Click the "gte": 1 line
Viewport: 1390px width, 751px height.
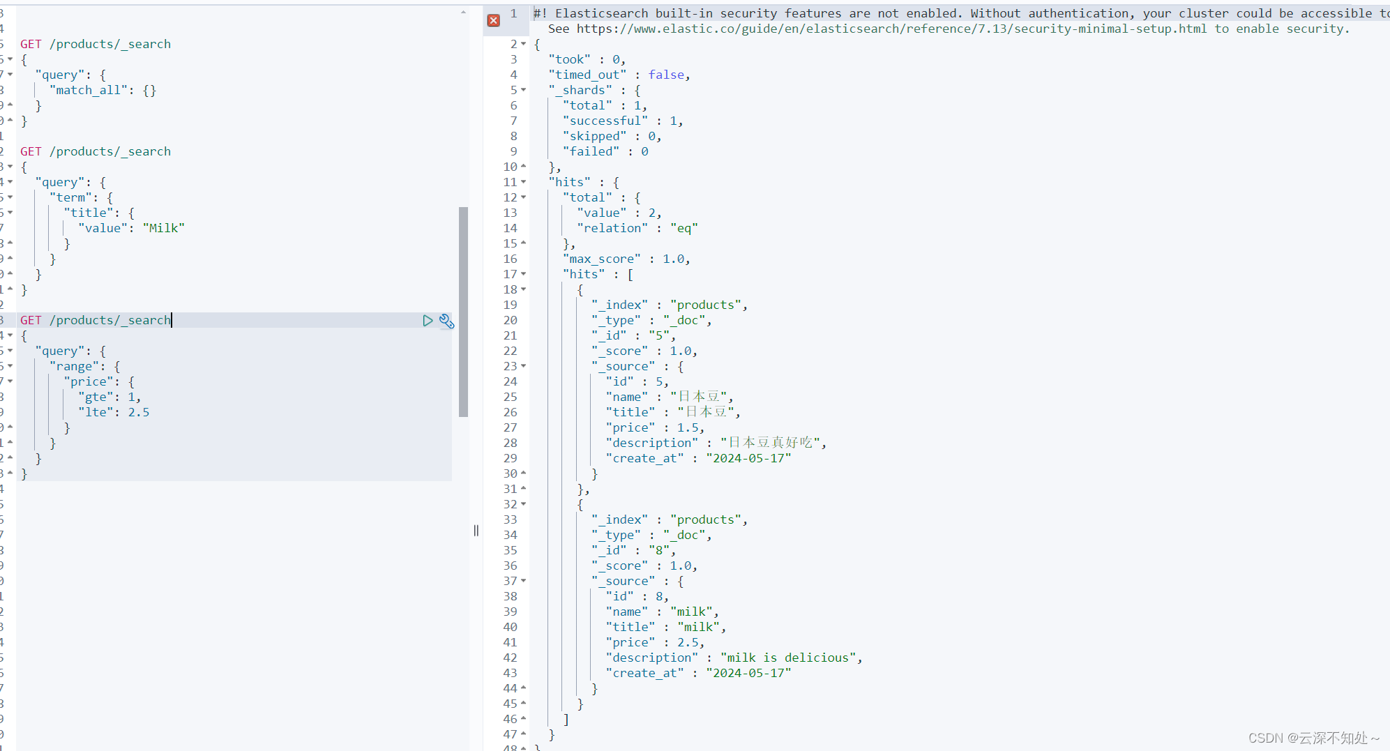point(109,397)
